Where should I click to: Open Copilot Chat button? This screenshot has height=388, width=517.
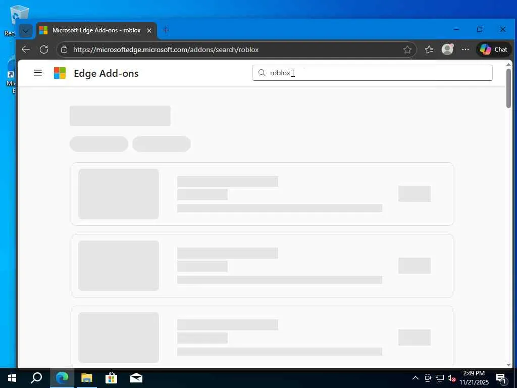(494, 50)
